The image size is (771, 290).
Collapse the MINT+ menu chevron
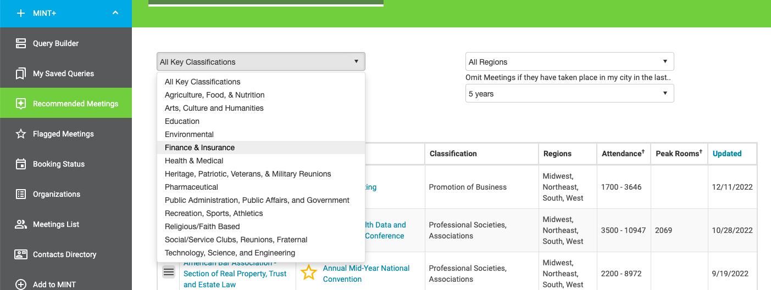point(115,13)
